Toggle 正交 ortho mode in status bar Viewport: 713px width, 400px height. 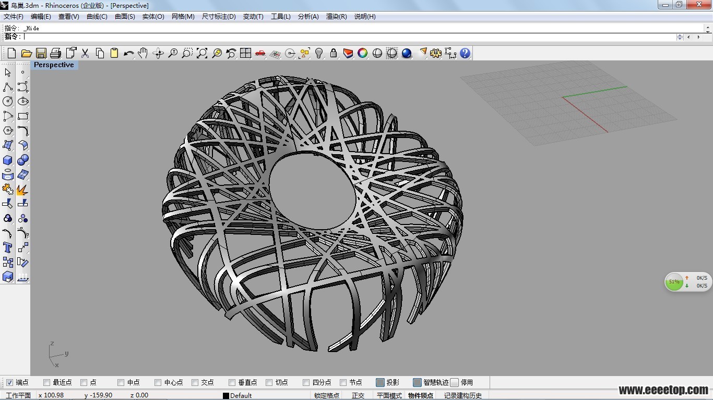358,395
